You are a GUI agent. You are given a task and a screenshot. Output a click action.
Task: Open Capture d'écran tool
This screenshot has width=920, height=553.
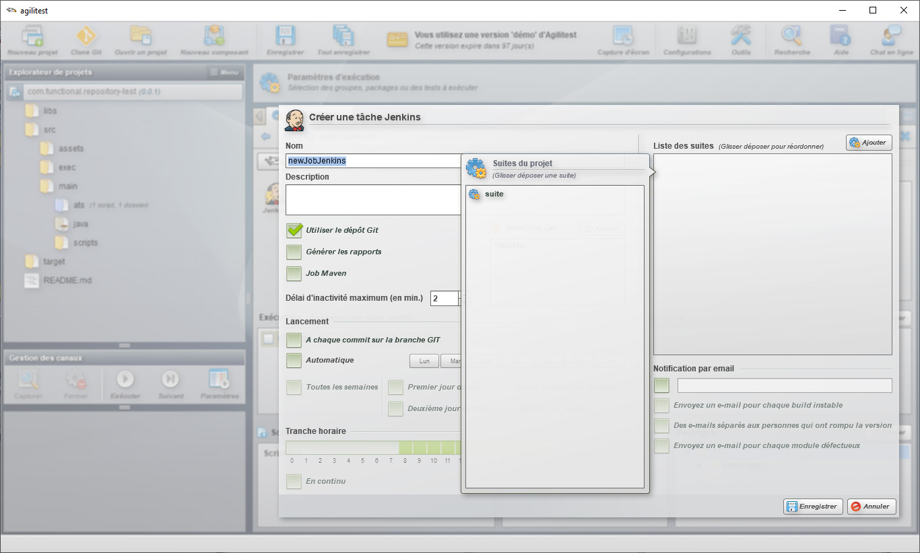click(622, 36)
